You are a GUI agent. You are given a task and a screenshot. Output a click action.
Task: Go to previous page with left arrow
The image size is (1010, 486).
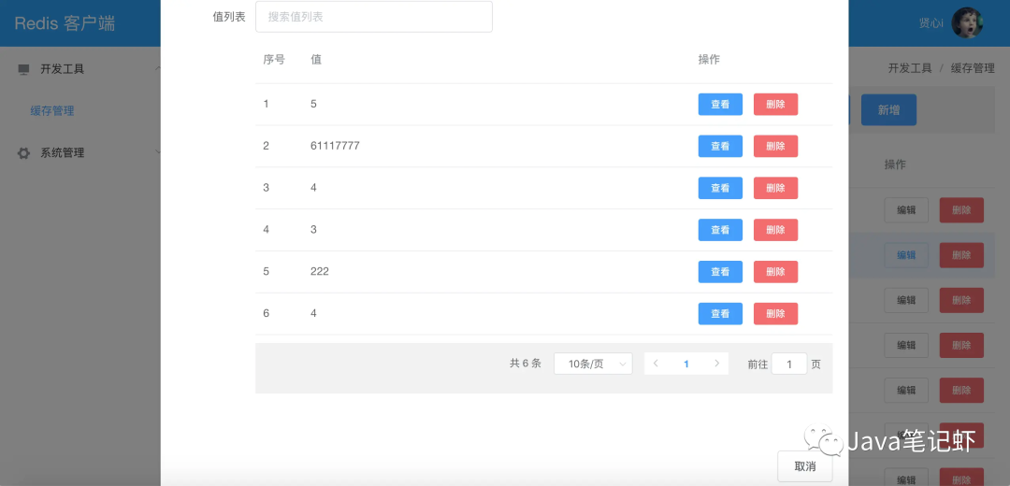point(656,364)
